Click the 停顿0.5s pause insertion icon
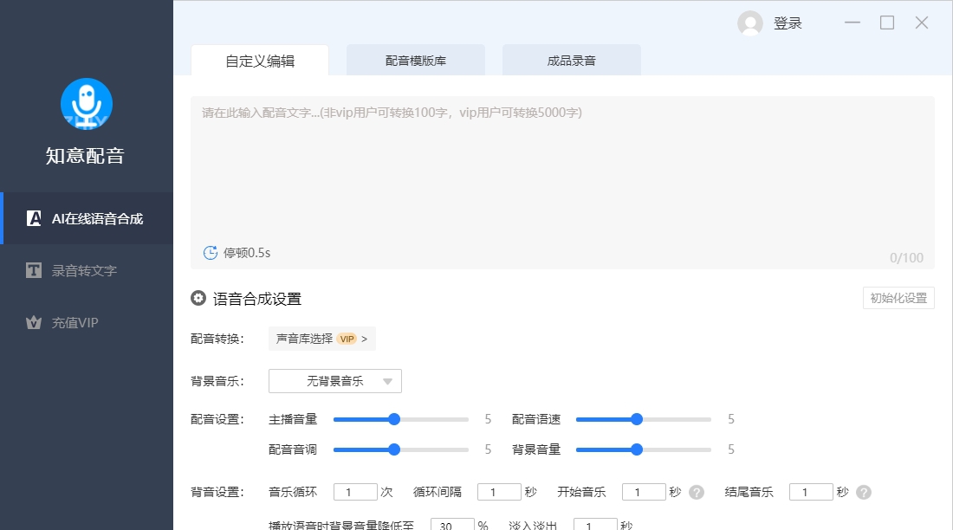This screenshot has height=530, width=953. [210, 251]
